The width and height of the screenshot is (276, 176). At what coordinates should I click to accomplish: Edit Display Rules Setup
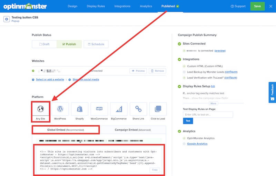213,86
